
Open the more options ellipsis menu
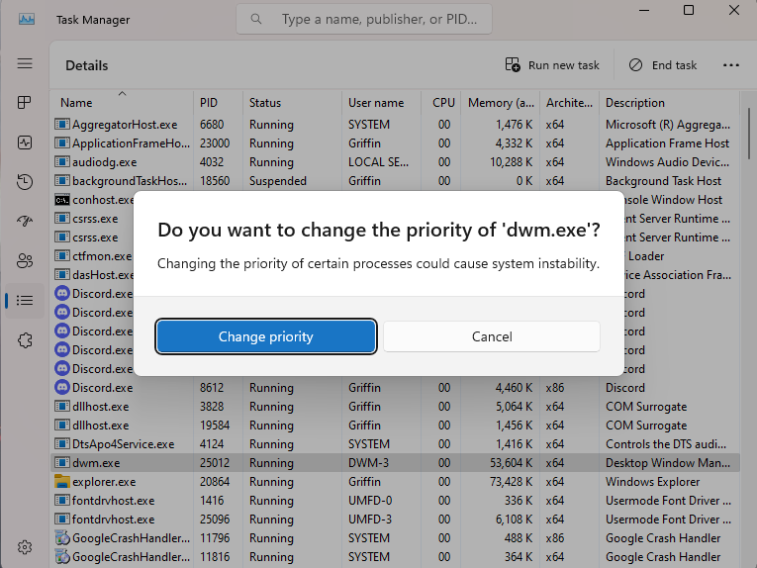click(x=731, y=65)
